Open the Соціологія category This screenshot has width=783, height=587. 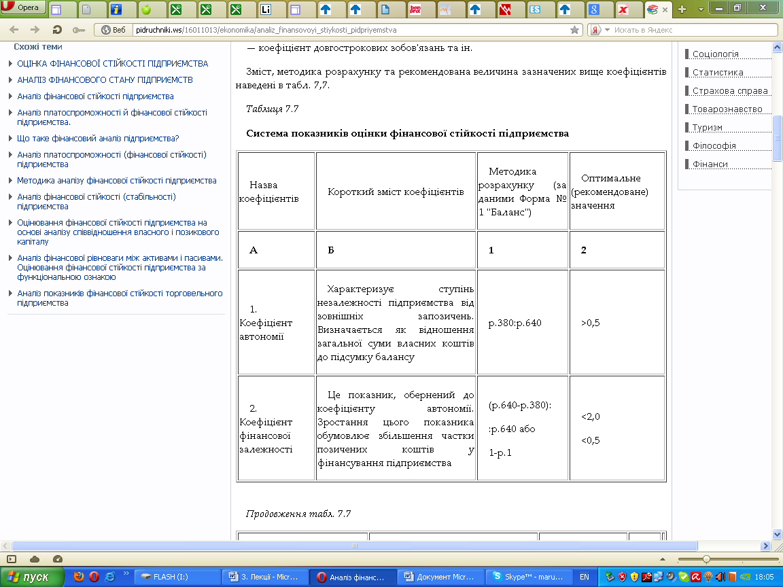point(715,54)
